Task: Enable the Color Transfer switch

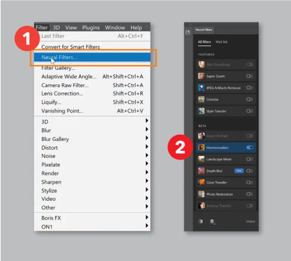Action: [250, 183]
